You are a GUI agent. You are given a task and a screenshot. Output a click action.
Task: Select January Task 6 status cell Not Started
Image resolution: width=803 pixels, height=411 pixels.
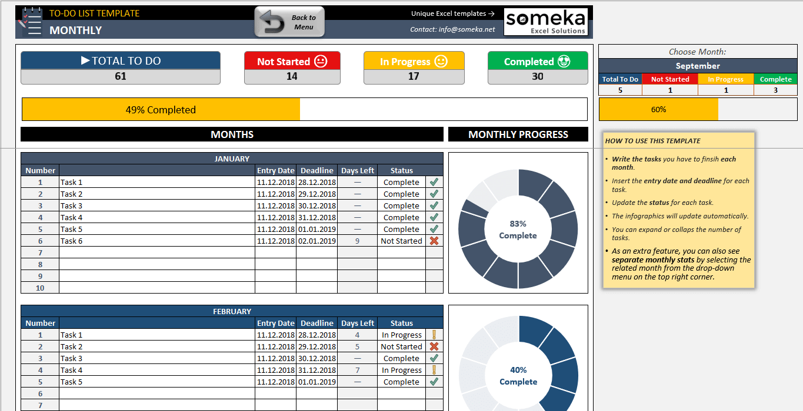pos(401,241)
